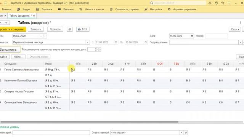Screen dimensions: 244x137
Task: Adjust the maximum time types stepper
Action: tap(99, 49)
